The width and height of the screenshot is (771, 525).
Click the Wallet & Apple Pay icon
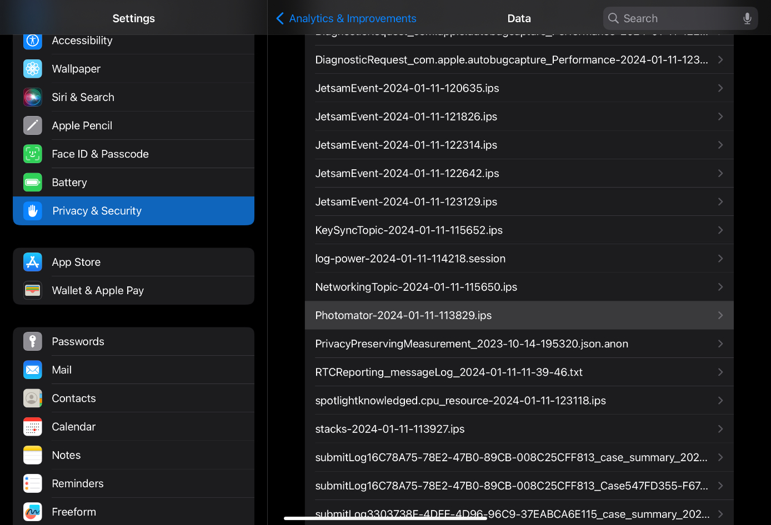pos(32,290)
